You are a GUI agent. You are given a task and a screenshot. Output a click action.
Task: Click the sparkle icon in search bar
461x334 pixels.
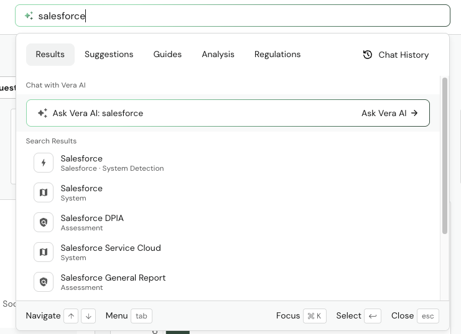point(29,16)
